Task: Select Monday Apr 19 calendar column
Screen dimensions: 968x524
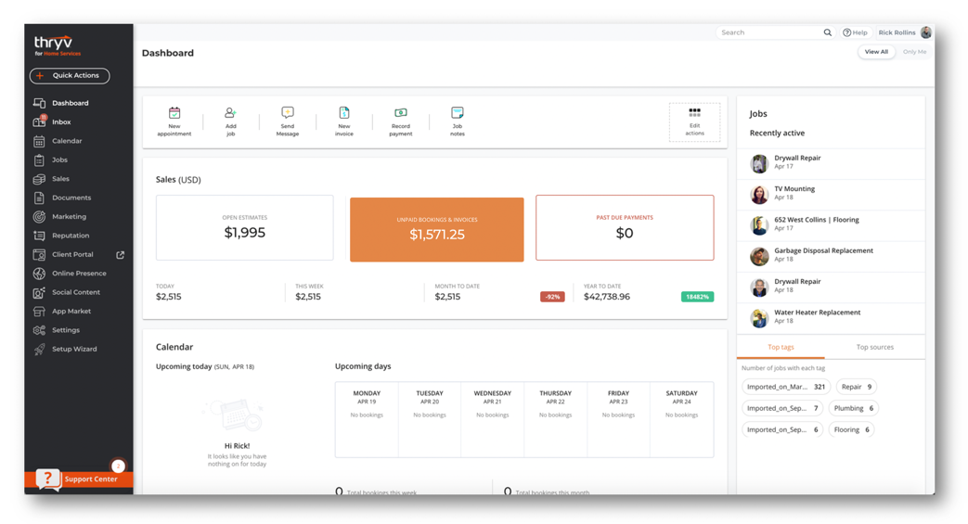Action: tap(367, 420)
